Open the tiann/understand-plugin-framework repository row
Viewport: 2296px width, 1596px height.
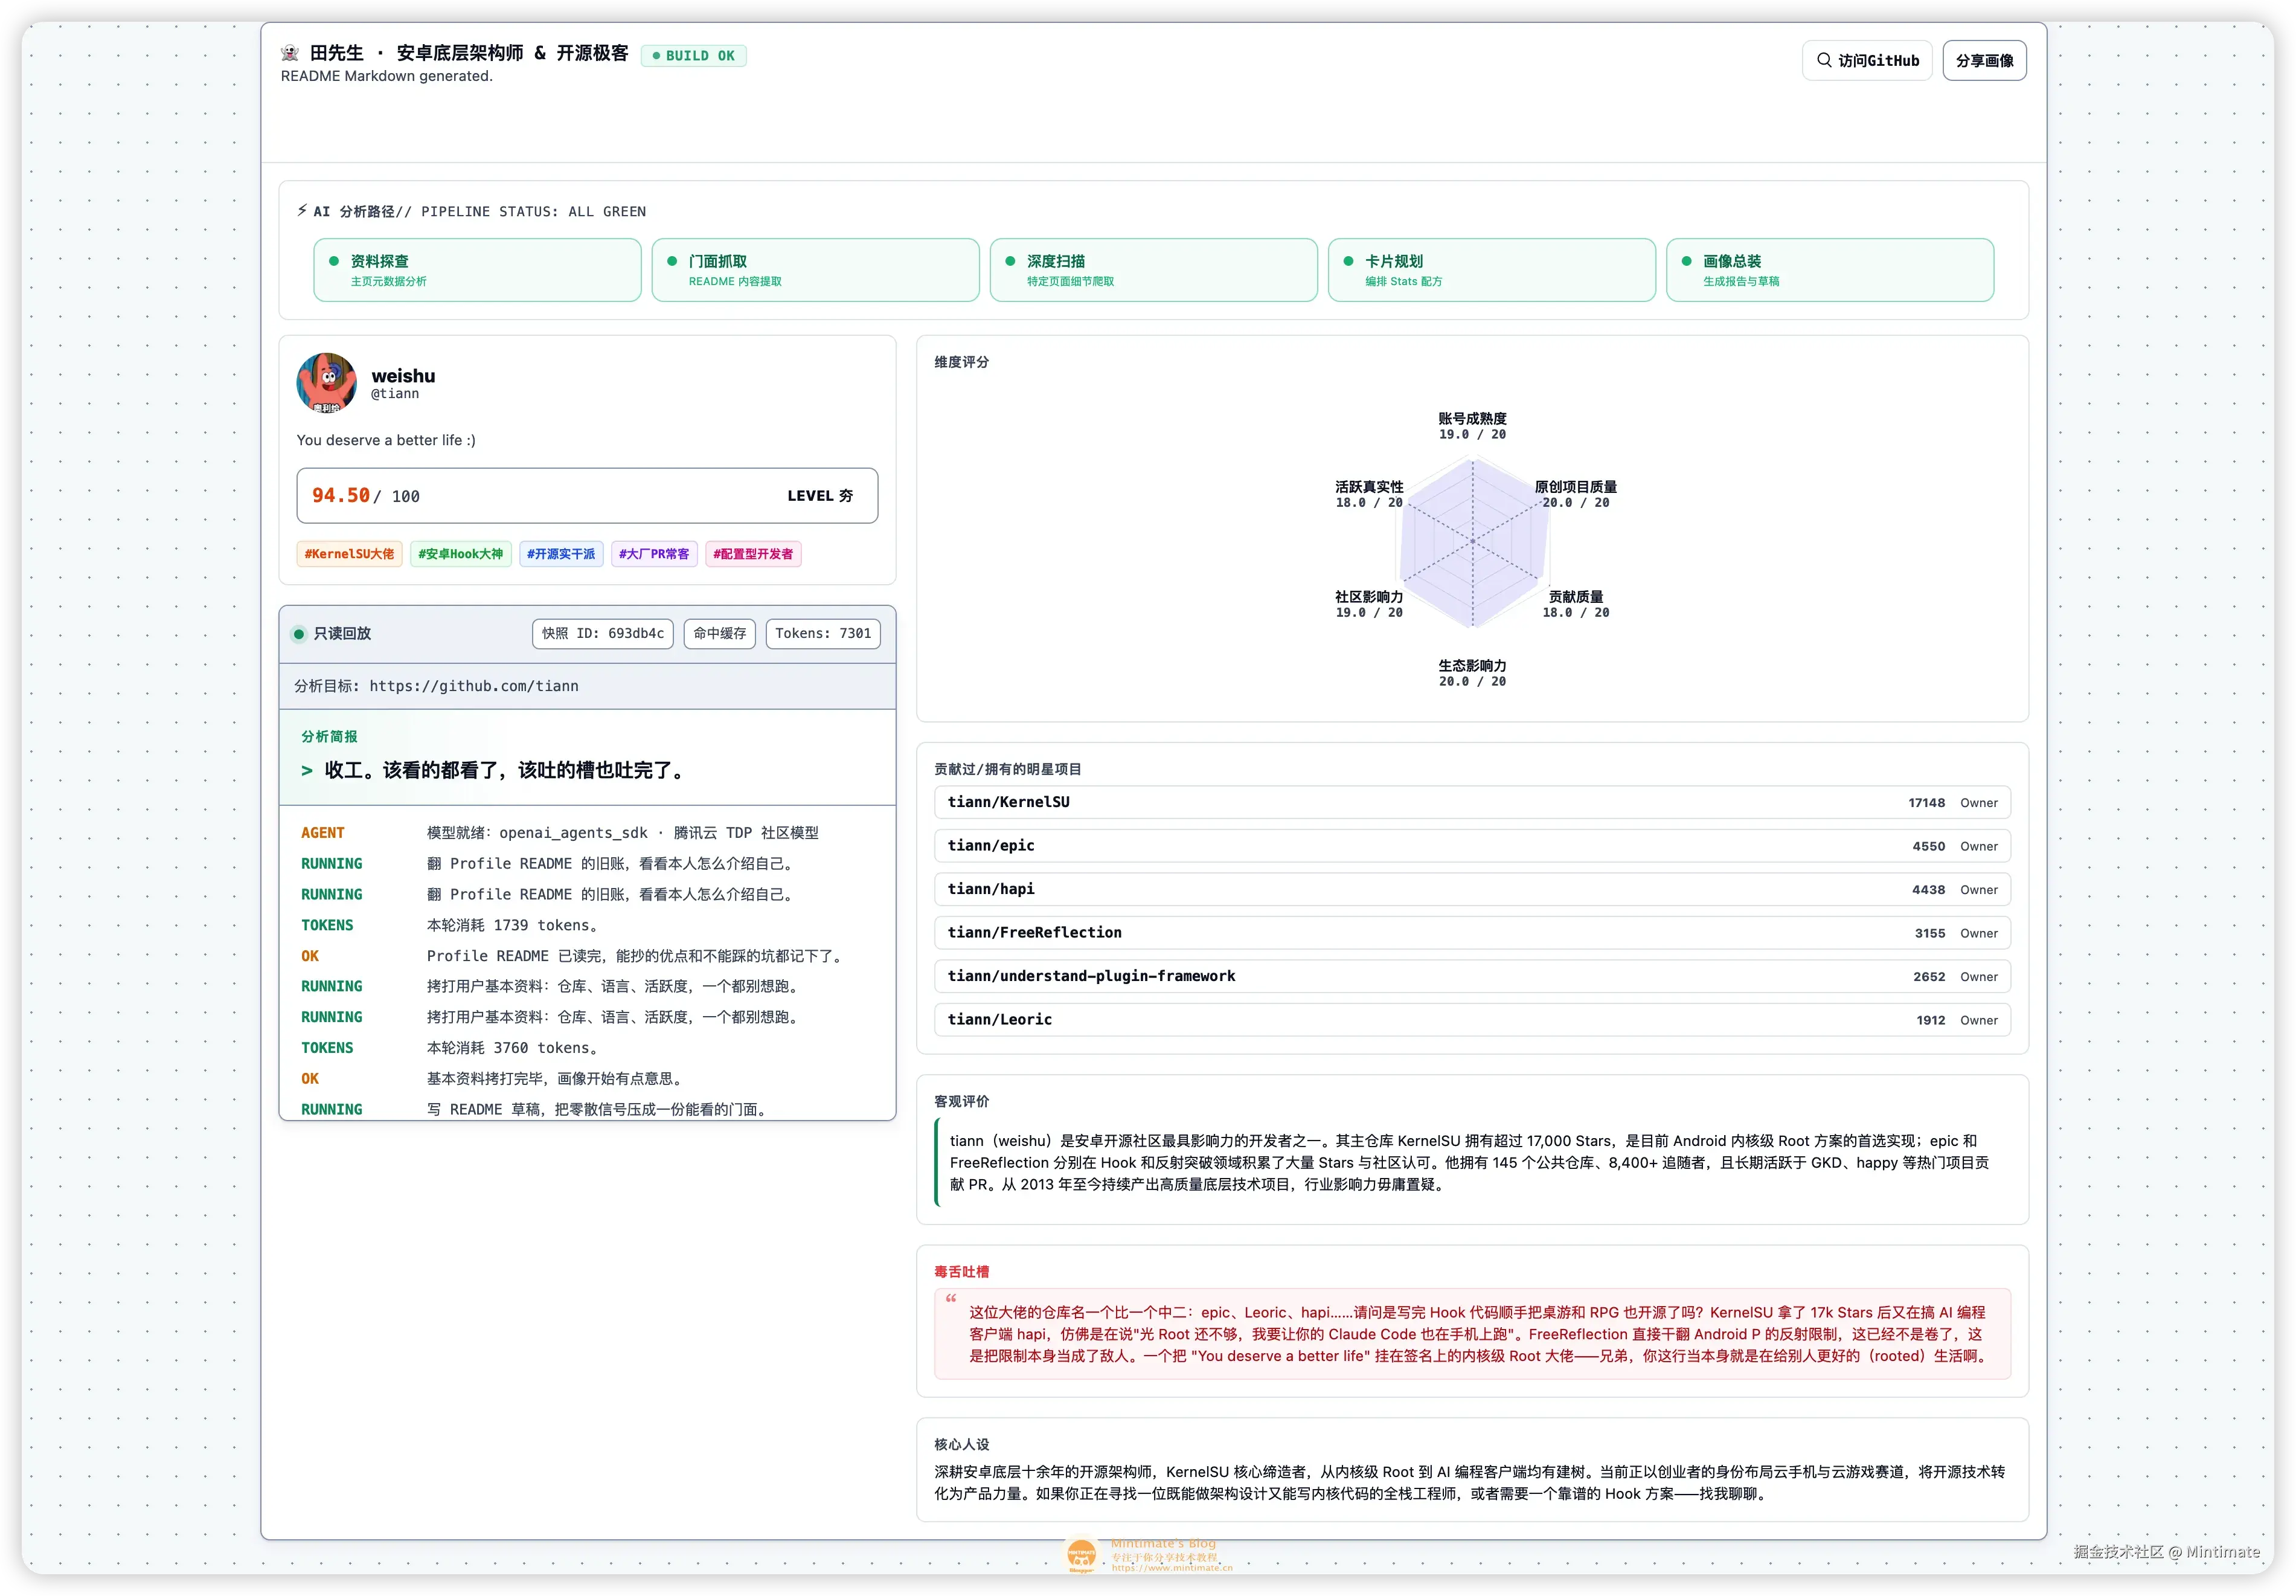point(1471,976)
